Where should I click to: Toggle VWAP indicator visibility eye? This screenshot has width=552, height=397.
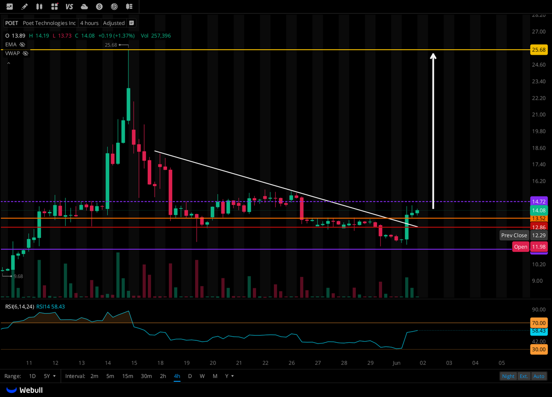point(25,53)
